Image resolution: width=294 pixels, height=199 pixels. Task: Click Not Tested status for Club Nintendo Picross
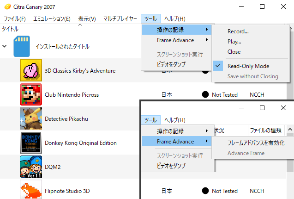pos(225,94)
